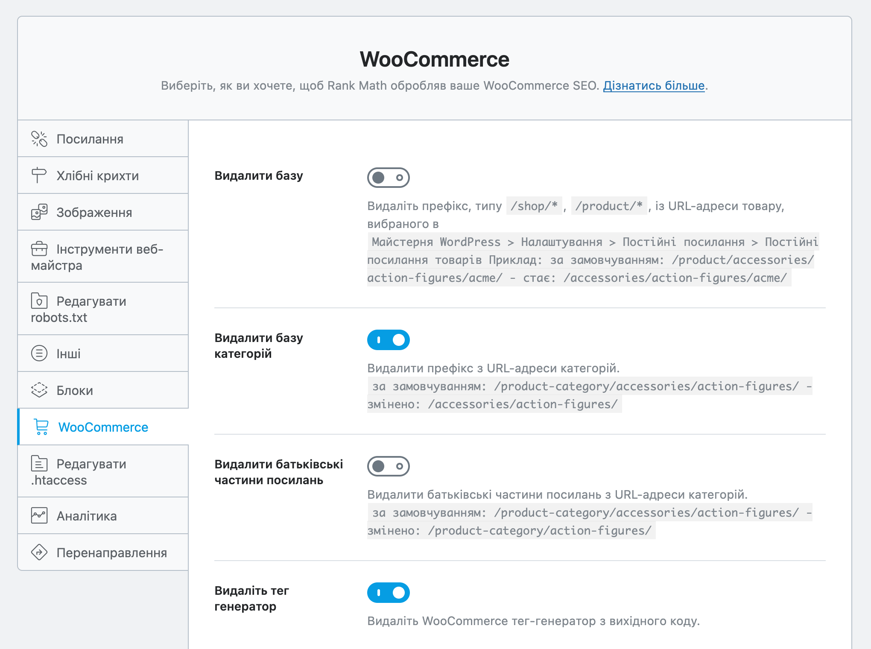The width and height of the screenshot is (871, 649).
Task: Click the Видаліть тег генератор label
Action: tap(252, 598)
